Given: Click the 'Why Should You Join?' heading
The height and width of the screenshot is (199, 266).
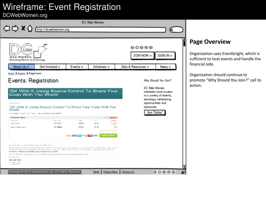Looking at the screenshot, I should [x=158, y=80].
